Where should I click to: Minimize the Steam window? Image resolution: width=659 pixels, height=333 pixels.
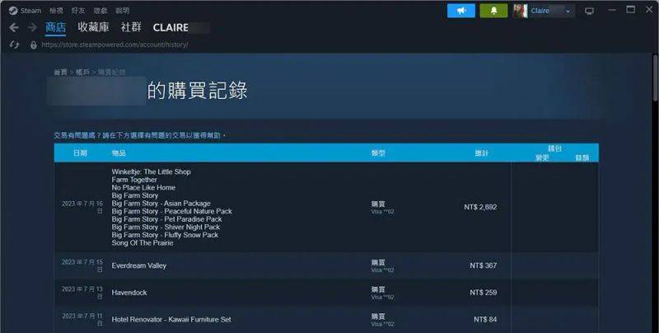612,10
